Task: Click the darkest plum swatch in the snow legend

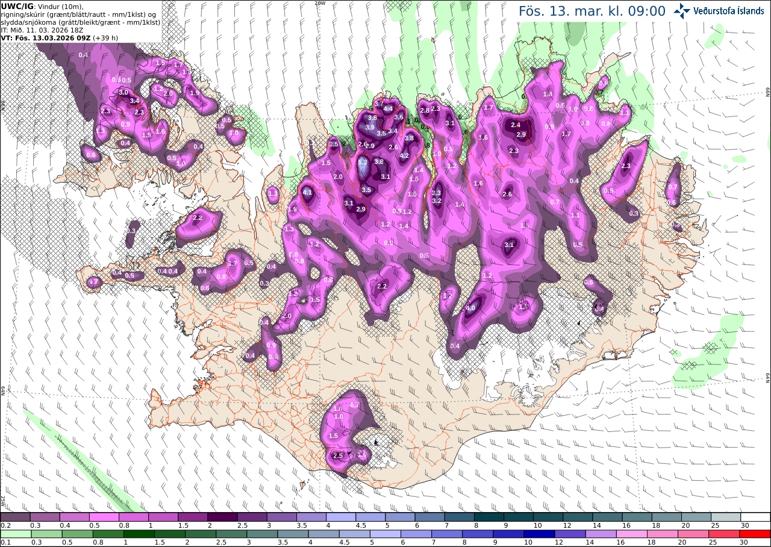Action: point(222,517)
